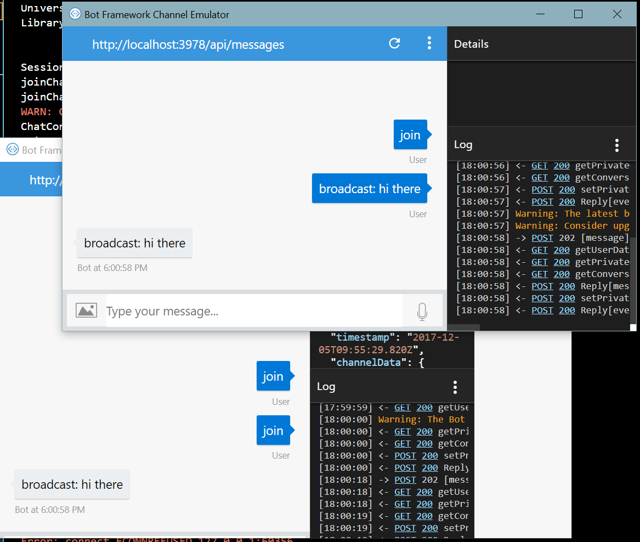Click POST link in 18:00:57 setPrivat row
Screen dimensions: 640x542
pos(542,189)
